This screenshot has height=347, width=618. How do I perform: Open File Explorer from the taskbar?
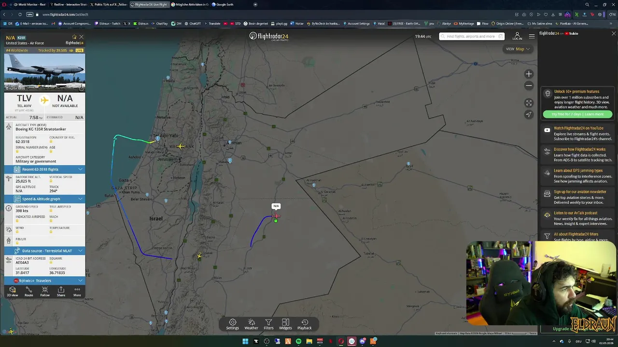tap(309, 341)
